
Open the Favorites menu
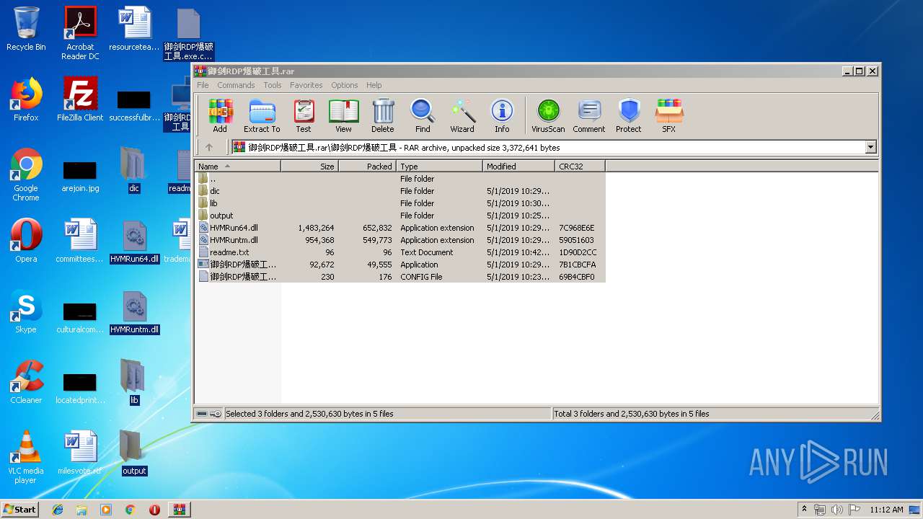(x=306, y=85)
